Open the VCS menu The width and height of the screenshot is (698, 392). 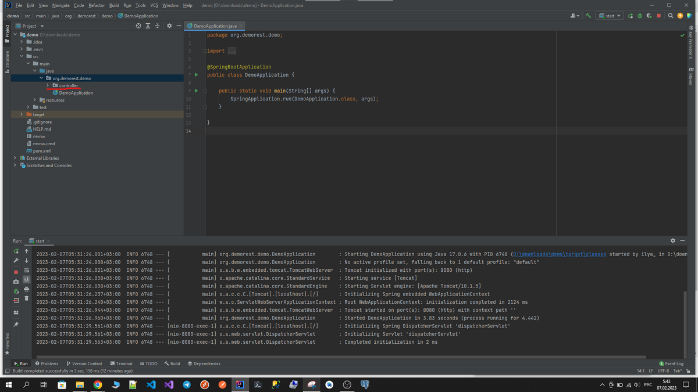click(154, 5)
